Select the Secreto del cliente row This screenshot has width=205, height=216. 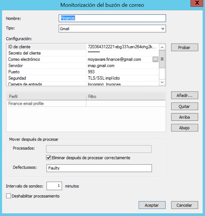(x=83, y=53)
